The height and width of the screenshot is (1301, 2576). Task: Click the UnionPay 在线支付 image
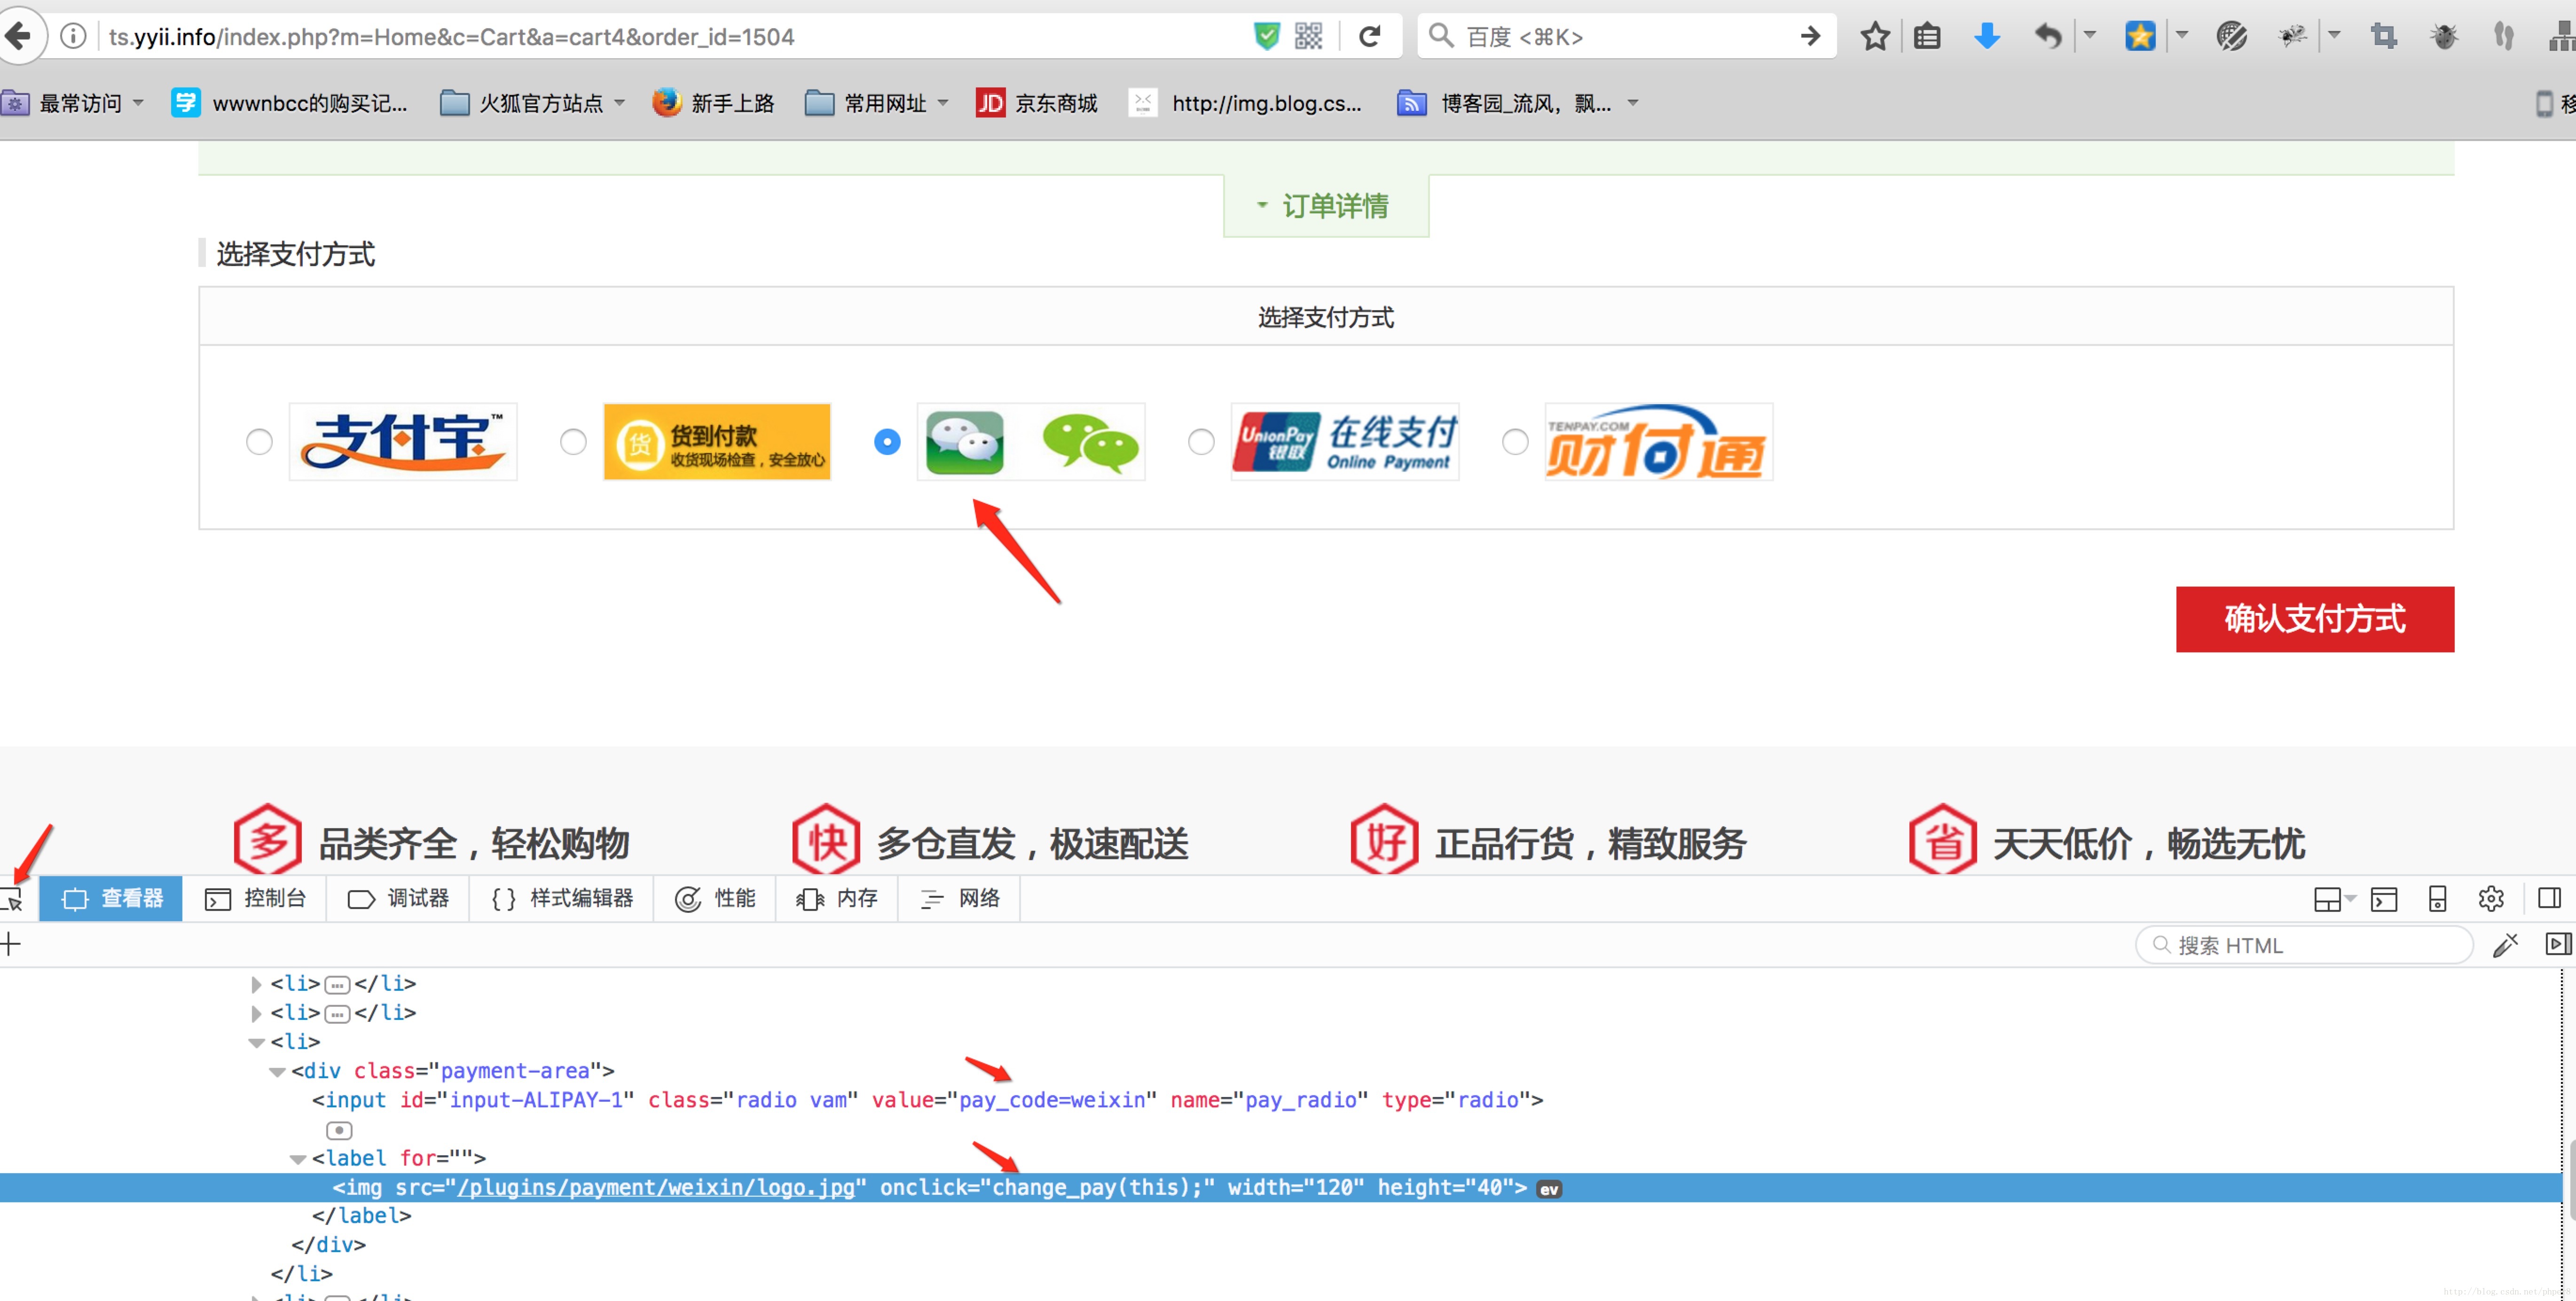point(1345,441)
